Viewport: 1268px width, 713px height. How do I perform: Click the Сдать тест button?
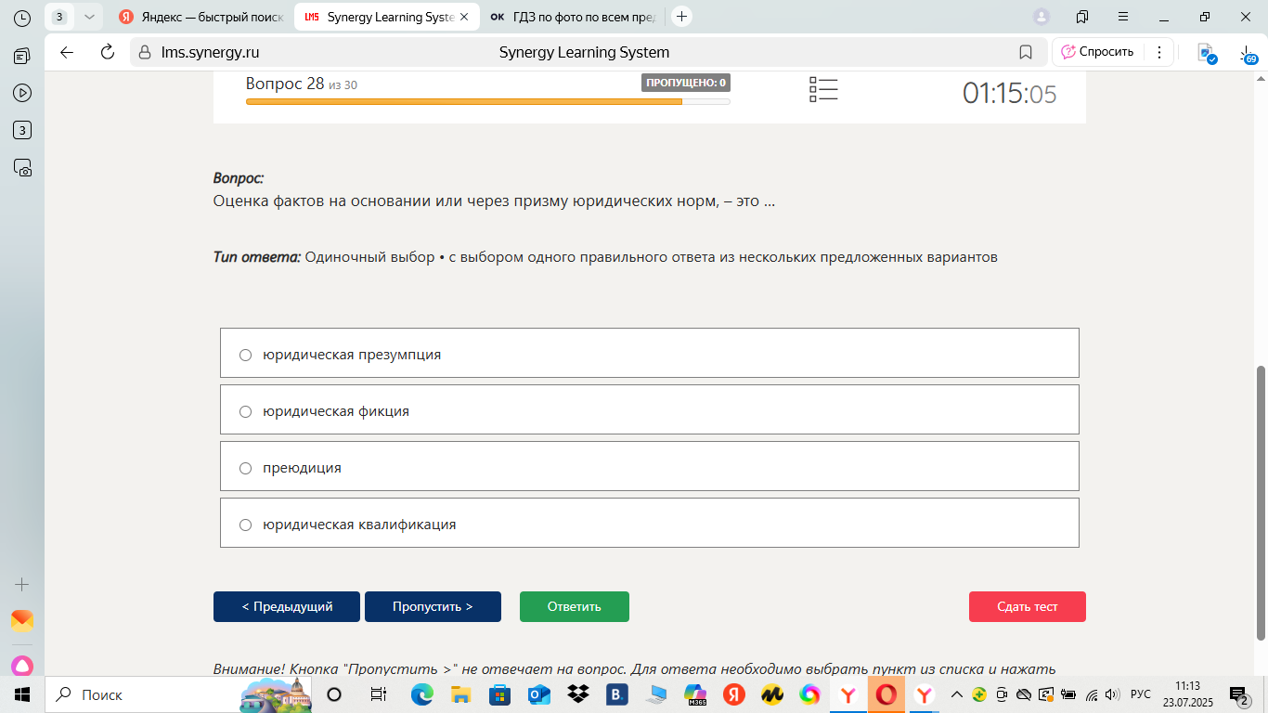1028,606
